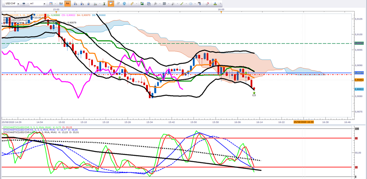Screen dimensions: 367x179
Task: Click the blue STOCHASTIC(USD/CHF.m5) label
Action: point(30,130)
